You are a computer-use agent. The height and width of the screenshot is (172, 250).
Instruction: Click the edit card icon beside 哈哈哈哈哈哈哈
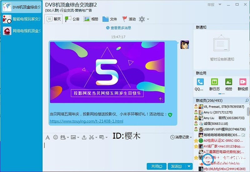[x=243, y=135]
